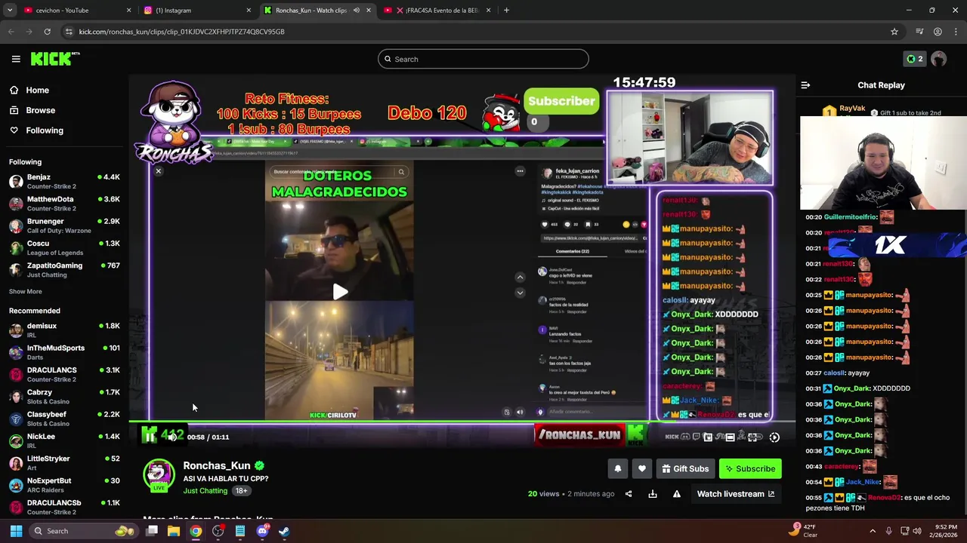Mute the clip volume
The width and height of the screenshot is (967, 543).
click(x=173, y=437)
